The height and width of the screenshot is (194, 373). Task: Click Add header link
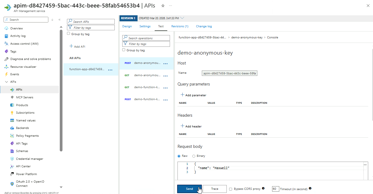(191, 126)
